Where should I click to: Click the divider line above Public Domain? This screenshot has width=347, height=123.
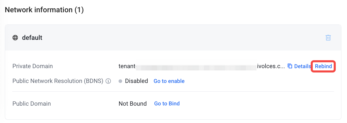(173, 91)
